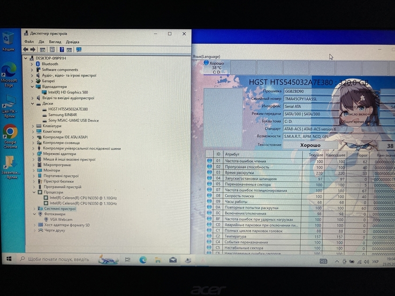This screenshot has height=296, width=395.
Task: Select Intel(R) HD Graphics 500 device
Action: [x=68, y=92]
